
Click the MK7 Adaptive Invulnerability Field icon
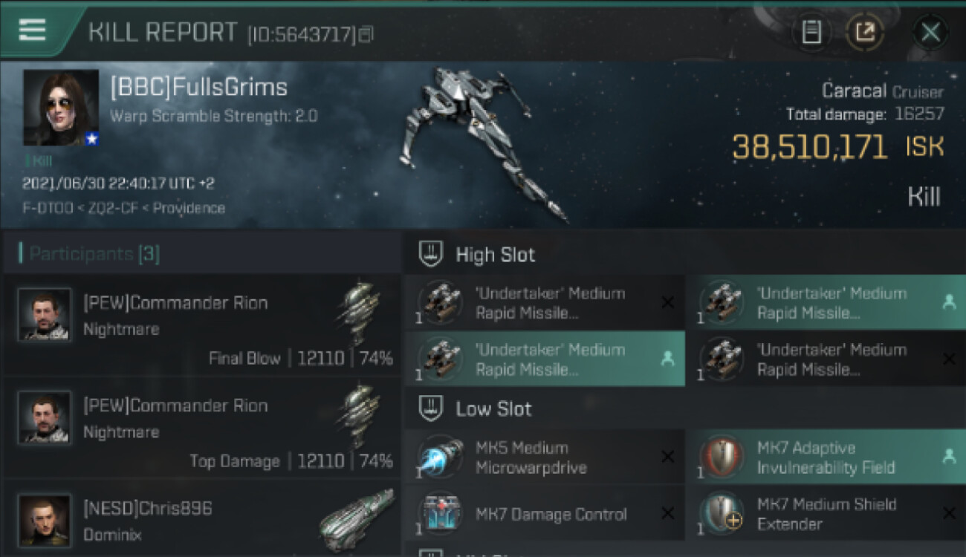click(722, 457)
